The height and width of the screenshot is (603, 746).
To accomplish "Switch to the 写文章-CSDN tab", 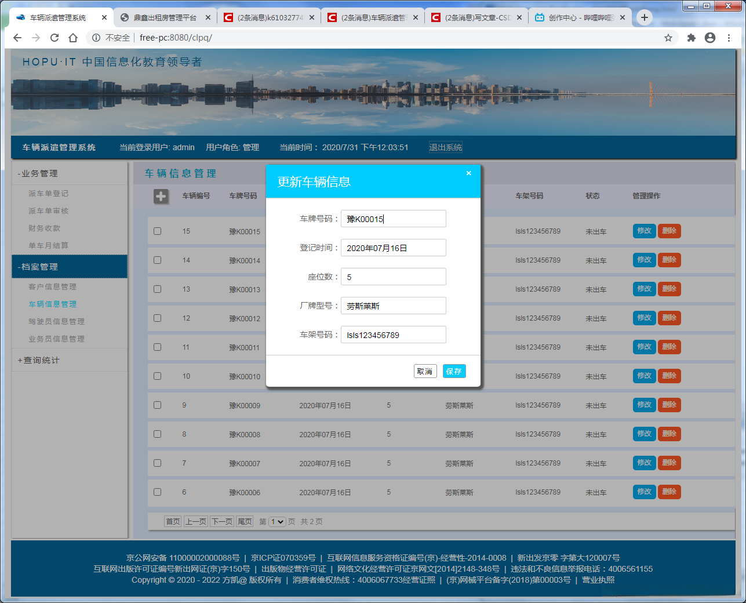I will coord(476,17).
